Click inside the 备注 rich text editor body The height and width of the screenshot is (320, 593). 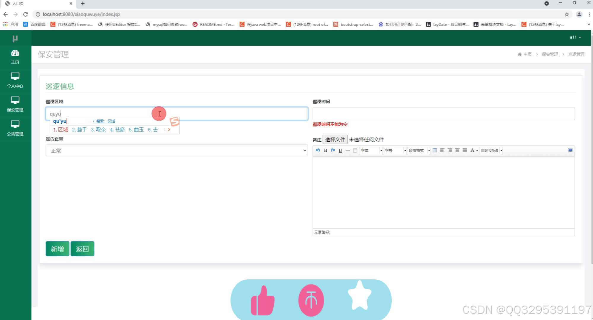pyautogui.click(x=444, y=192)
